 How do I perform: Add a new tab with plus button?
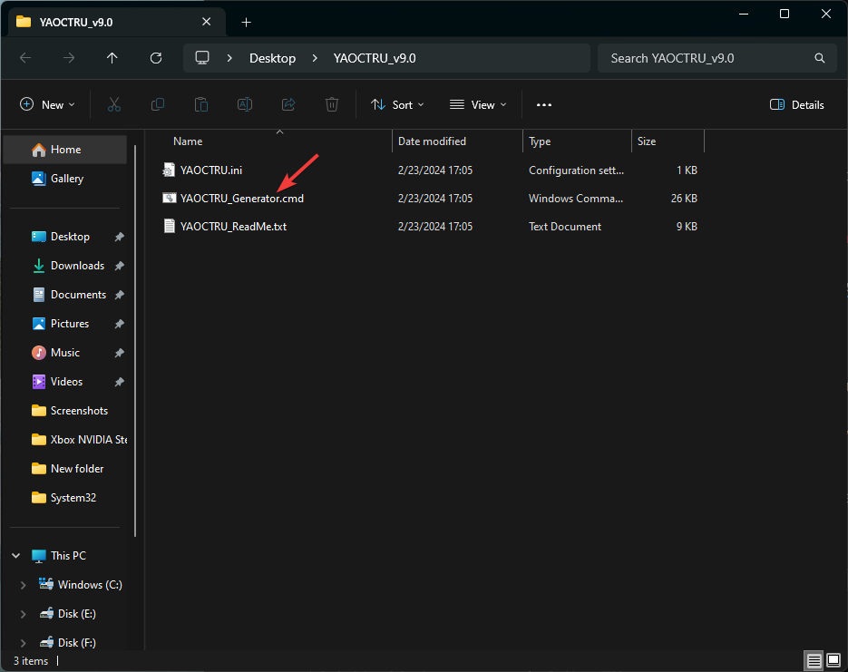(246, 22)
